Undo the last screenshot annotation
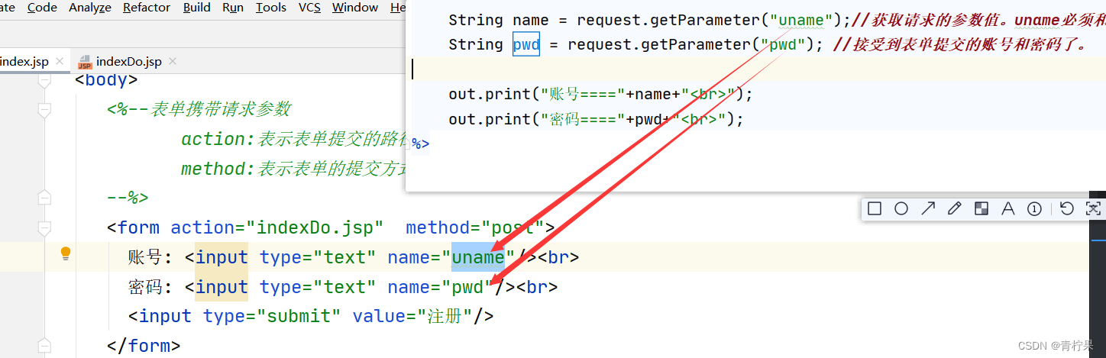This screenshot has height=358, width=1106. click(x=1067, y=208)
